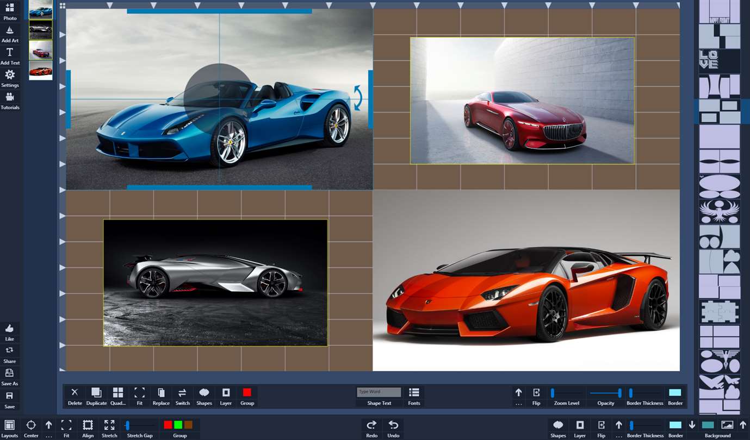Click the up arrow right of the Background image icon
The image size is (750, 440).
pos(742,425)
